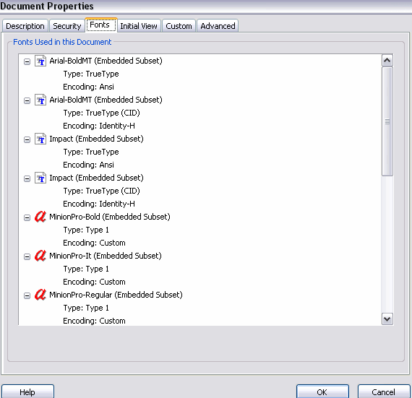Select 'Encoding: Custom' under MinionPro-Regular
Viewport: 412px width, 398px height.
tap(95, 321)
